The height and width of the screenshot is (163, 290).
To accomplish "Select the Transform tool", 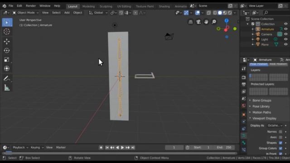I will click(x=7, y=68).
